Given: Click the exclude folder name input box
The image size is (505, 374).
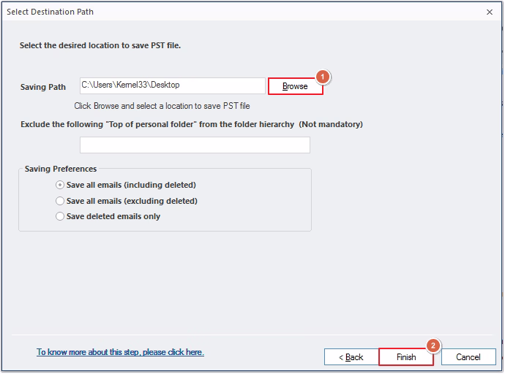Looking at the screenshot, I should point(195,145).
